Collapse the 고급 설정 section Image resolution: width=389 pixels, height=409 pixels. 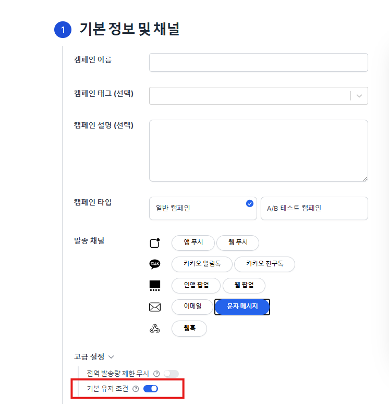point(94,357)
